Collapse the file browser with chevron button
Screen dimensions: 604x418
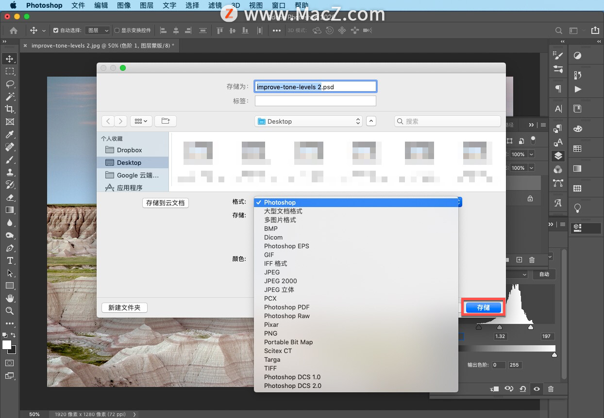pyautogui.click(x=371, y=121)
